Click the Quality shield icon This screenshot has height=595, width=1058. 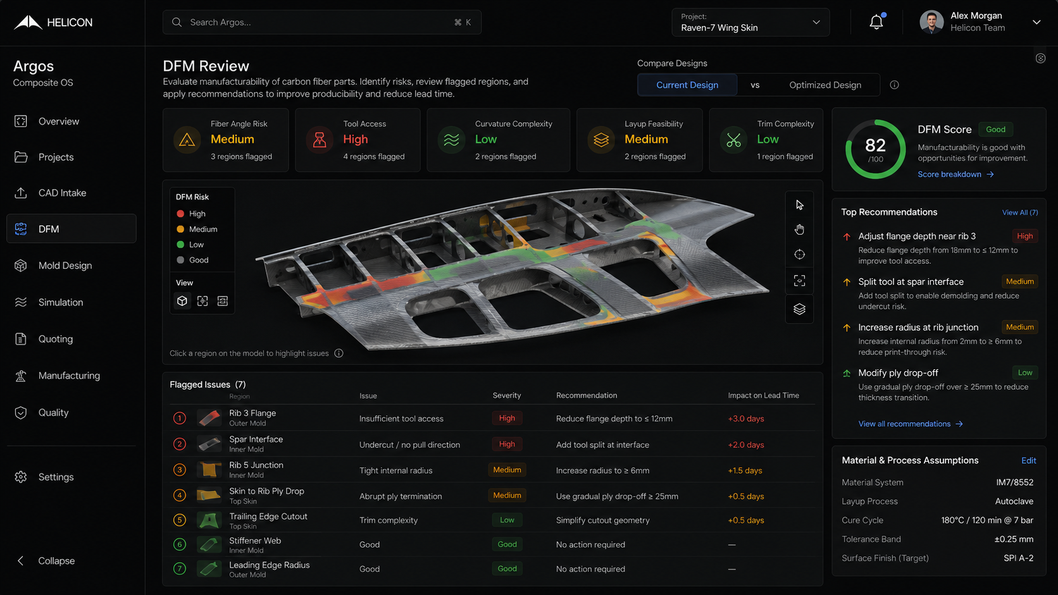click(21, 412)
